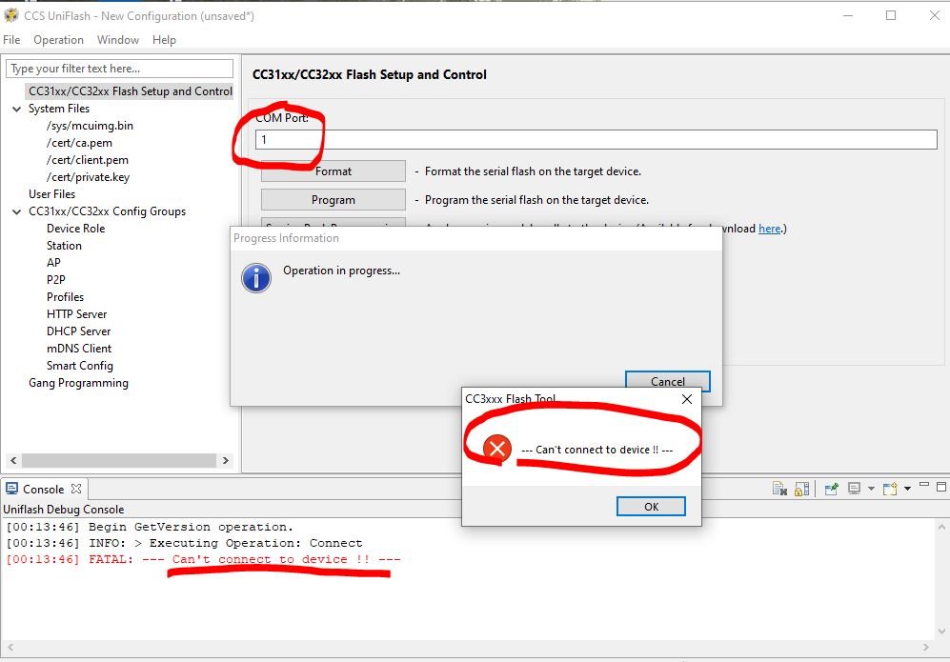950x662 pixels.
Task: Select Gang Programming in the tree
Action: (78, 383)
